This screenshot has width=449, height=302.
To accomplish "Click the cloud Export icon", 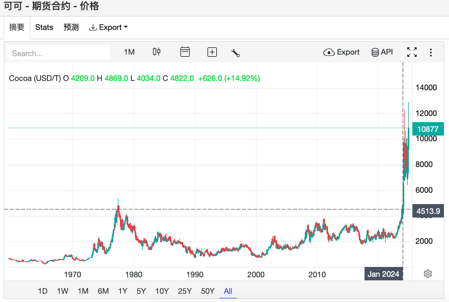I will click(341, 52).
